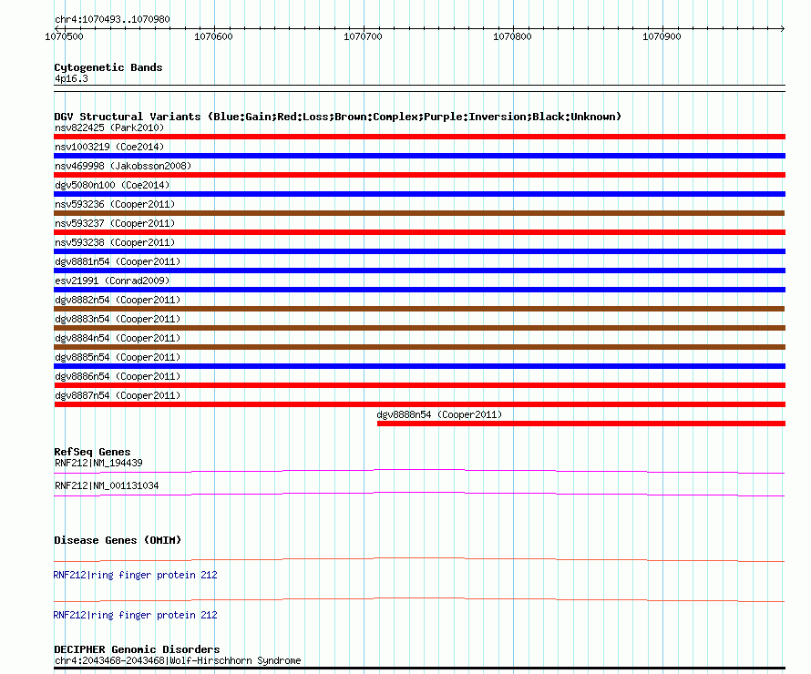Screen dimensions: 811x674
Task: Click the brown bar under dgv8884n54
Action: point(419,347)
